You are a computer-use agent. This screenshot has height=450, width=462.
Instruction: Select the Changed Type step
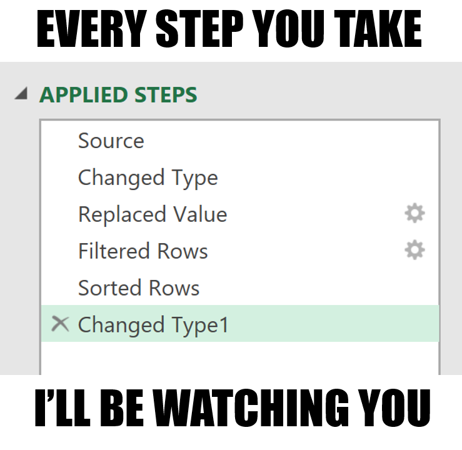(148, 177)
